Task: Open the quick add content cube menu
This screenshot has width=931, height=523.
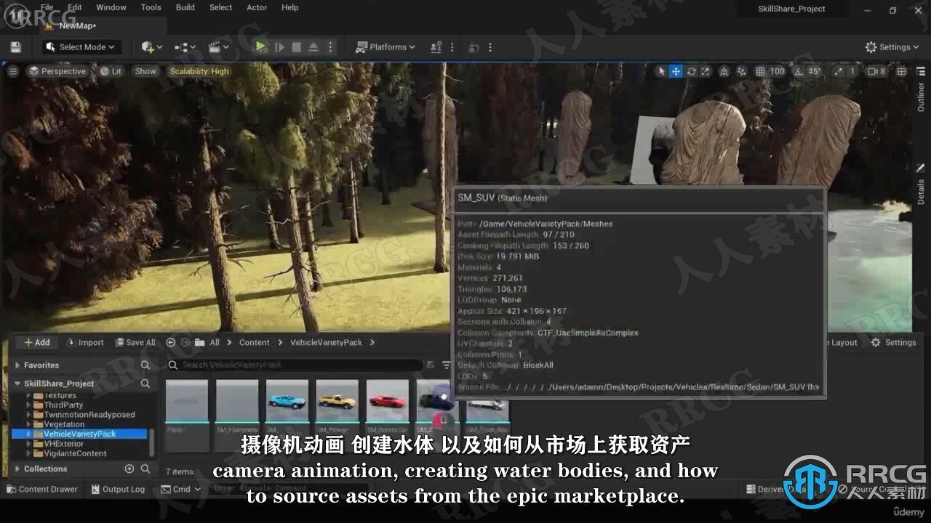Action: pos(151,47)
